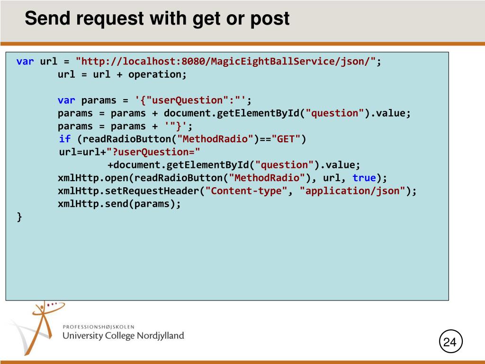
Task: Click the localhost MagicEightBallService URL string
Action: tap(226, 61)
